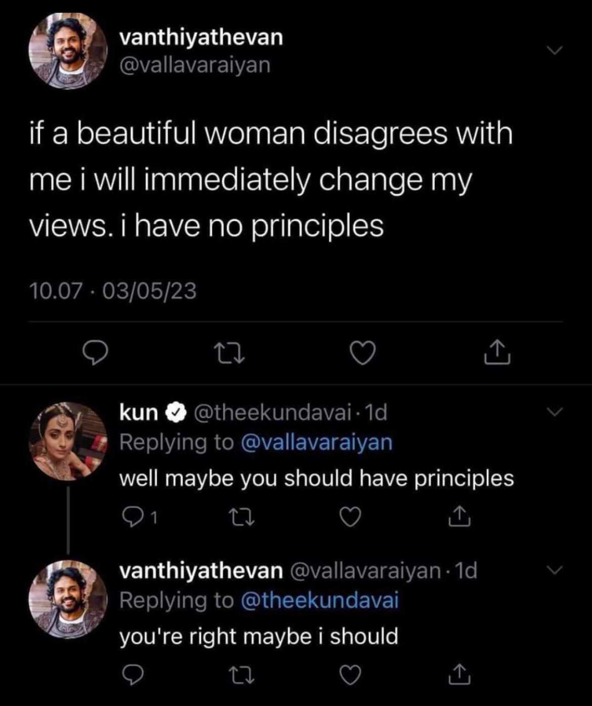The width and height of the screenshot is (592, 706).
Task: Click the 10.07 · 03/05/23 timestamp
Action: (x=112, y=291)
